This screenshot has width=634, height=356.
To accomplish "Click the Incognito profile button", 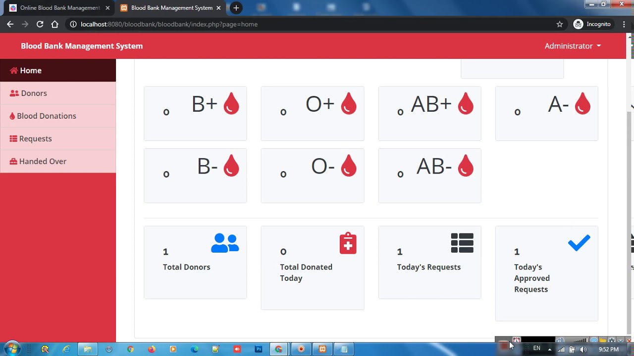I will pos(592,24).
